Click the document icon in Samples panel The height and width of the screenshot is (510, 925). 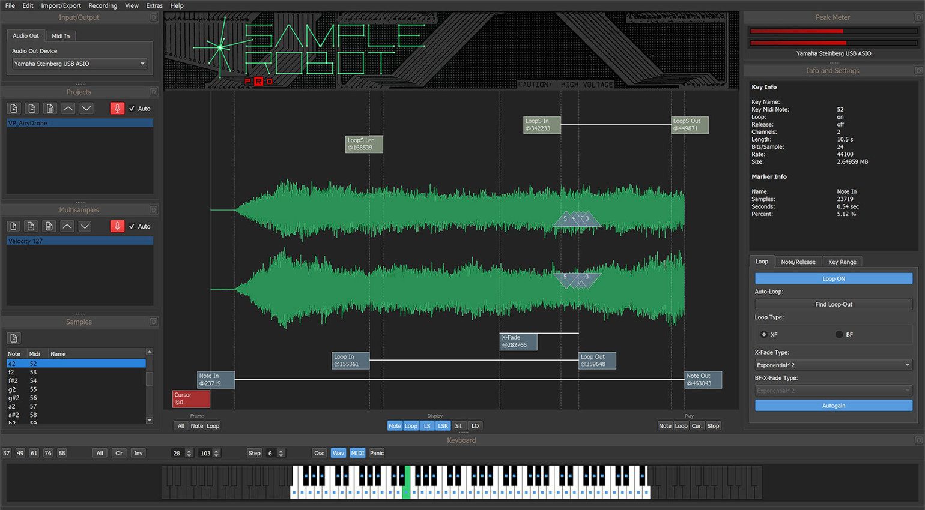point(14,338)
